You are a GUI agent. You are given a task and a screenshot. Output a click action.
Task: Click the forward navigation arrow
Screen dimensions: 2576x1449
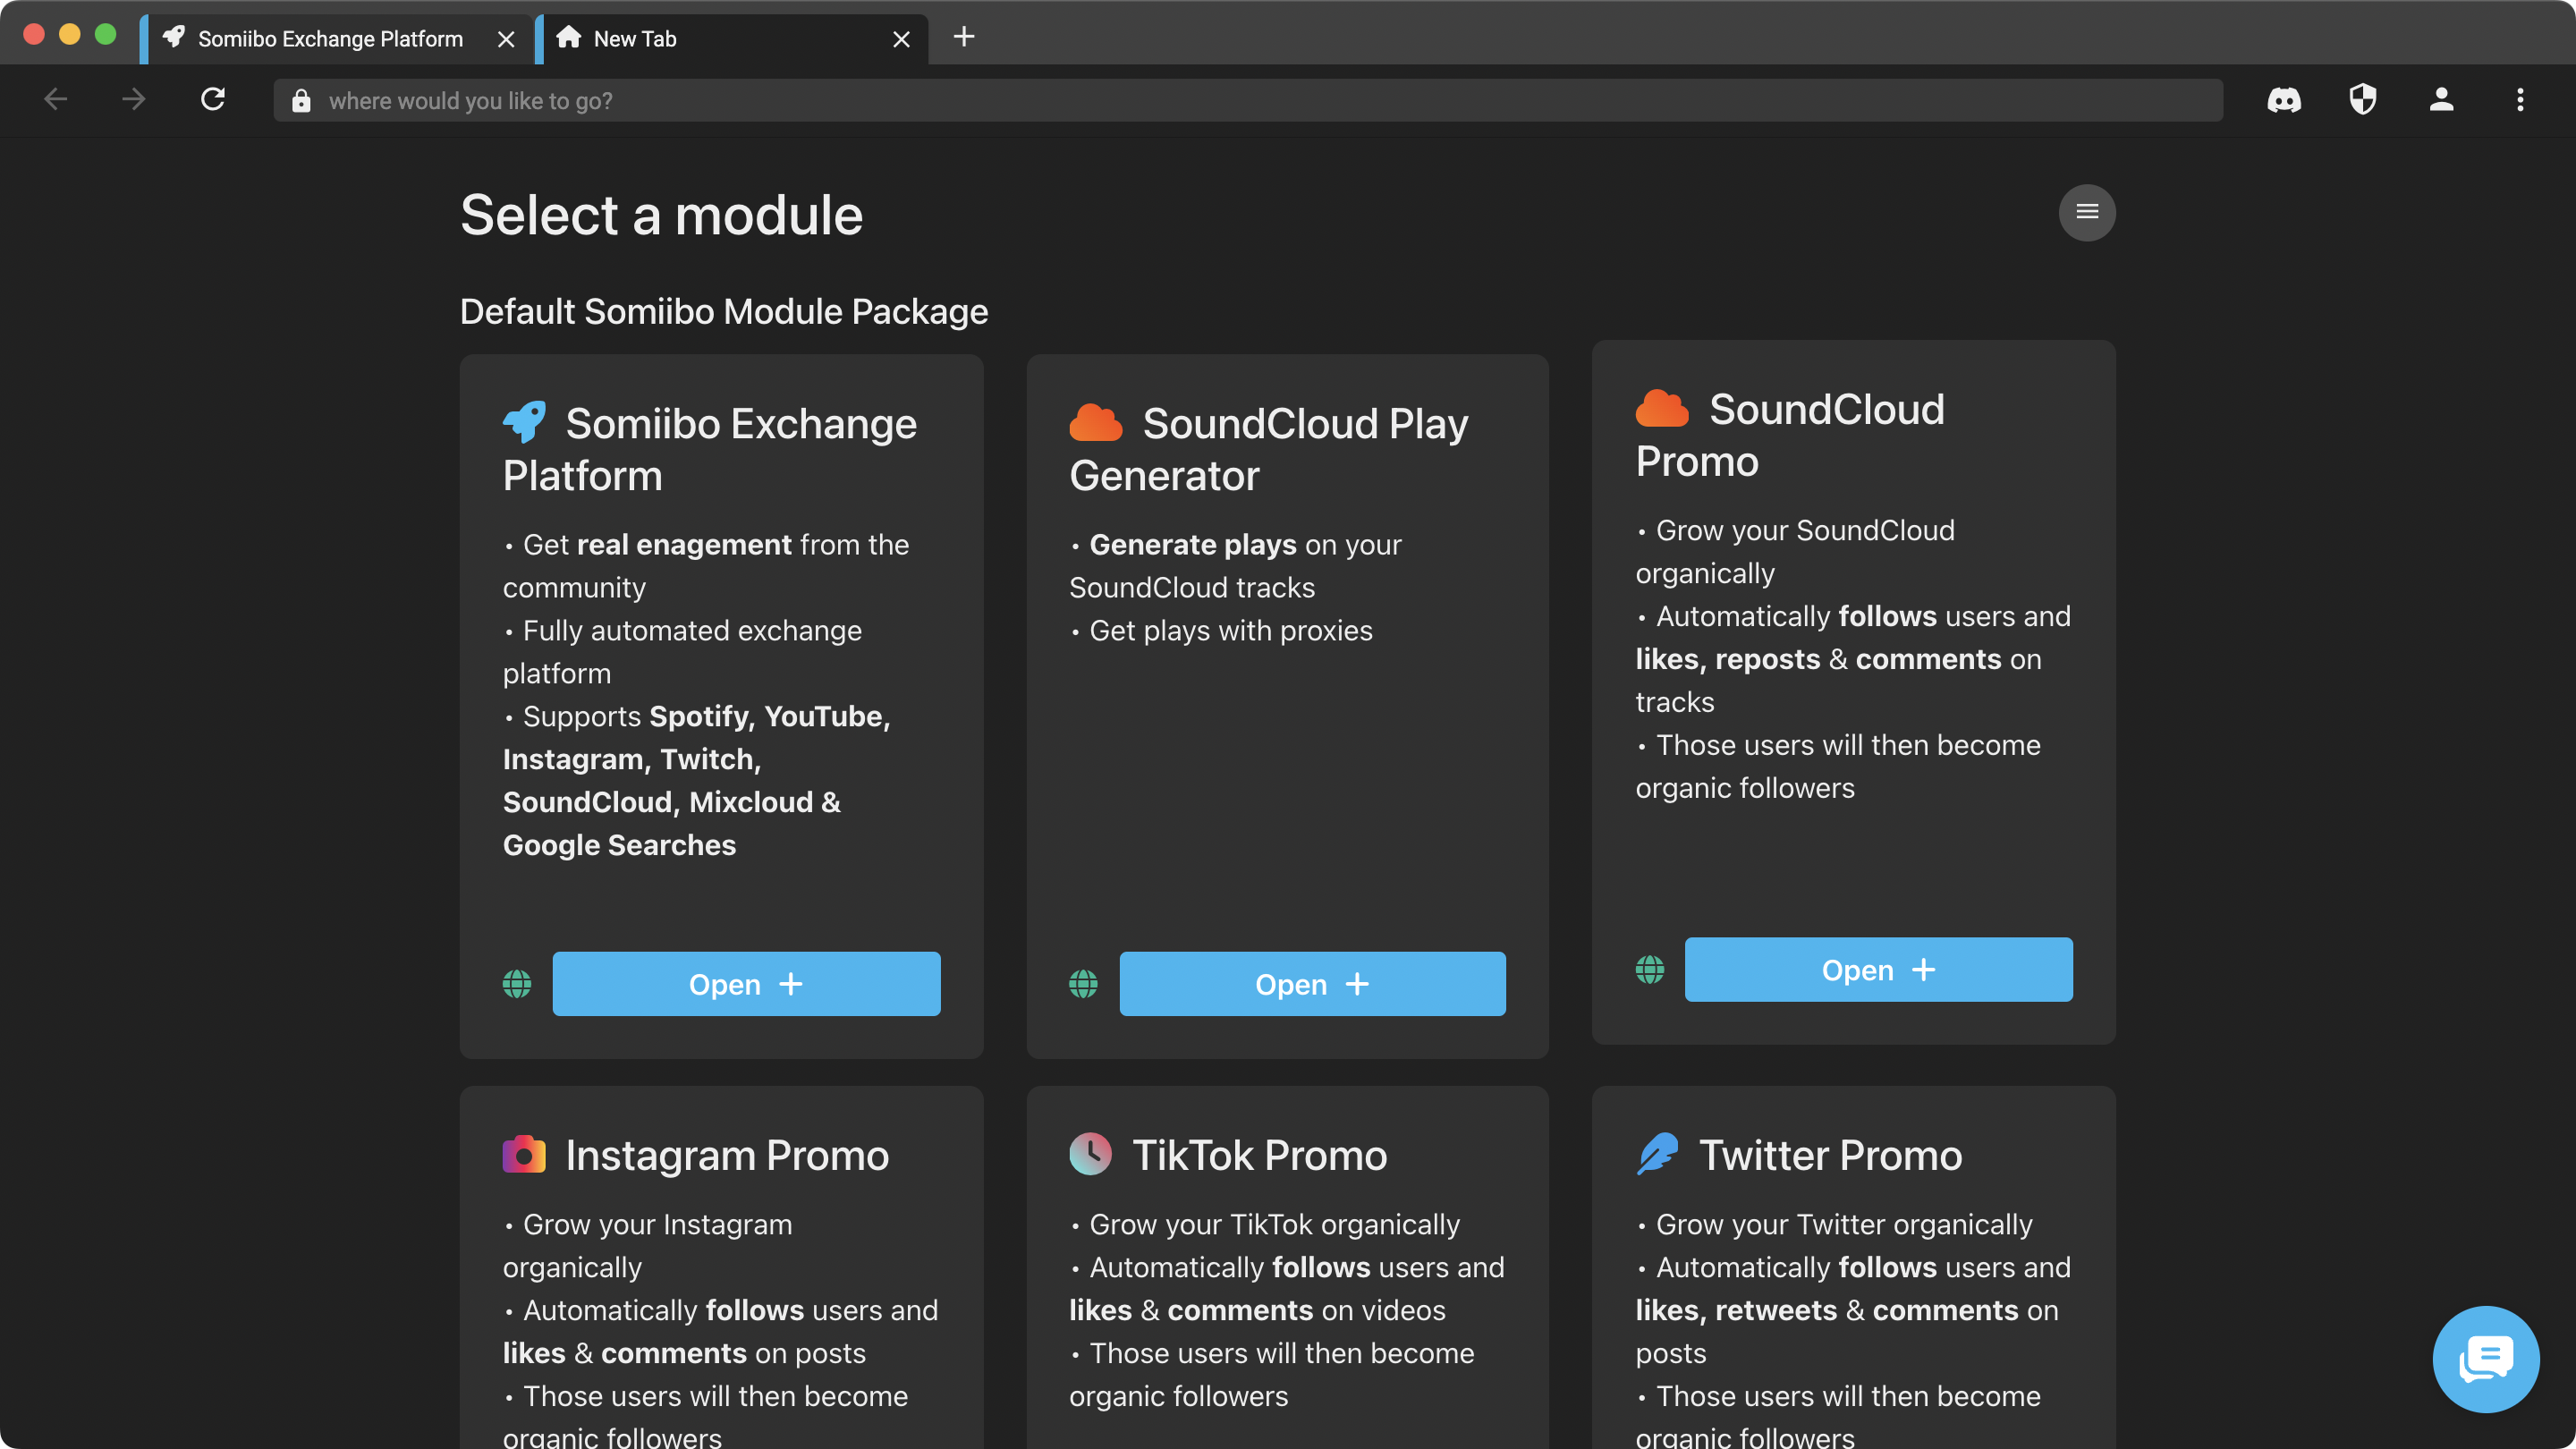tap(134, 100)
